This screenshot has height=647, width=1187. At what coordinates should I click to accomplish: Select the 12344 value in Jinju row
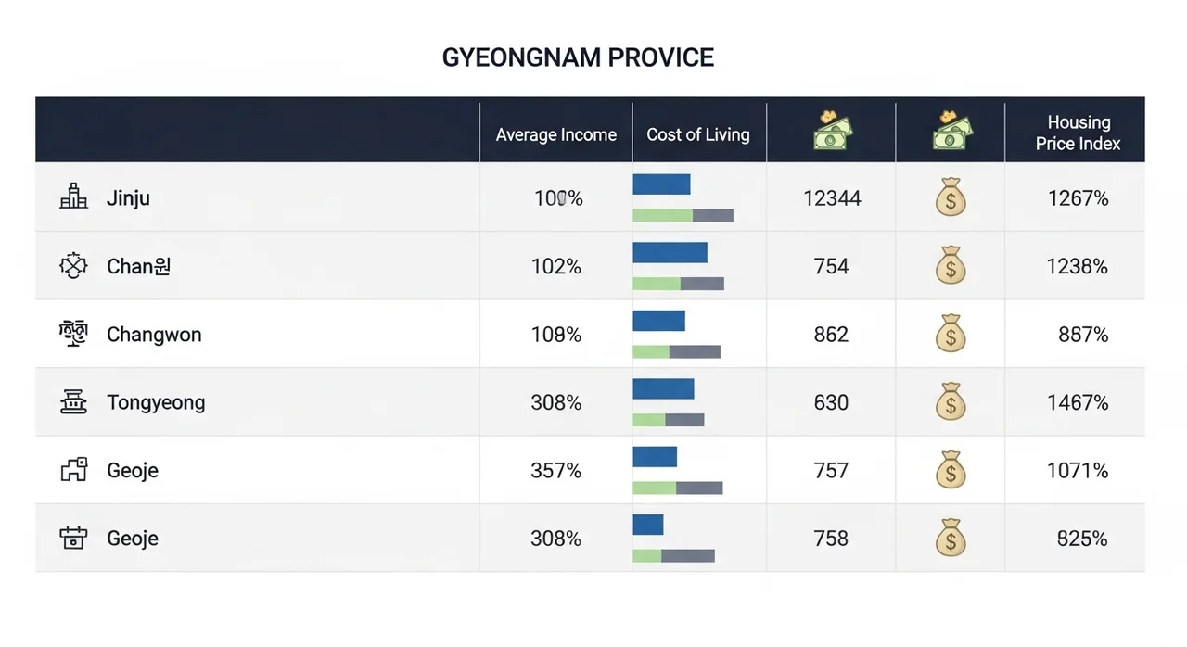[831, 197]
